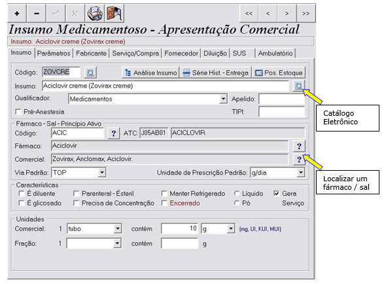The width and height of the screenshot is (386, 284).
Task: Click the lookup icon next to Código ZOVCRE
Action: (90, 73)
